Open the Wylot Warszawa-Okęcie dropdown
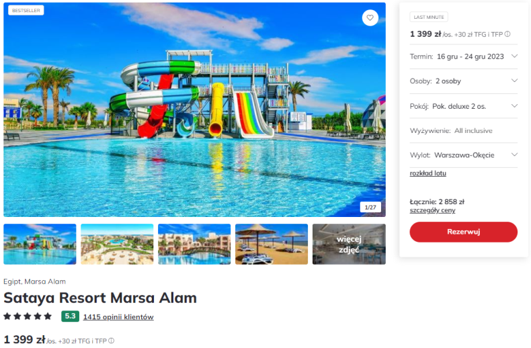 (x=464, y=155)
